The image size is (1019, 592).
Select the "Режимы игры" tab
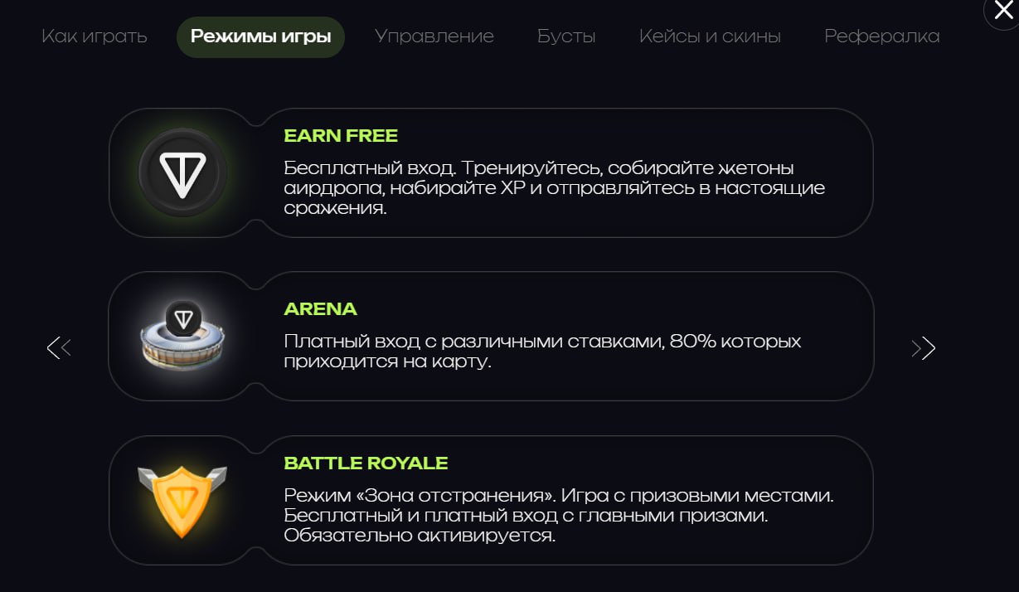(x=260, y=36)
